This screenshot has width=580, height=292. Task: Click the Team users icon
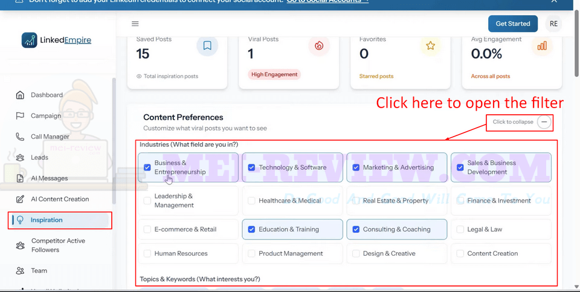point(20,271)
